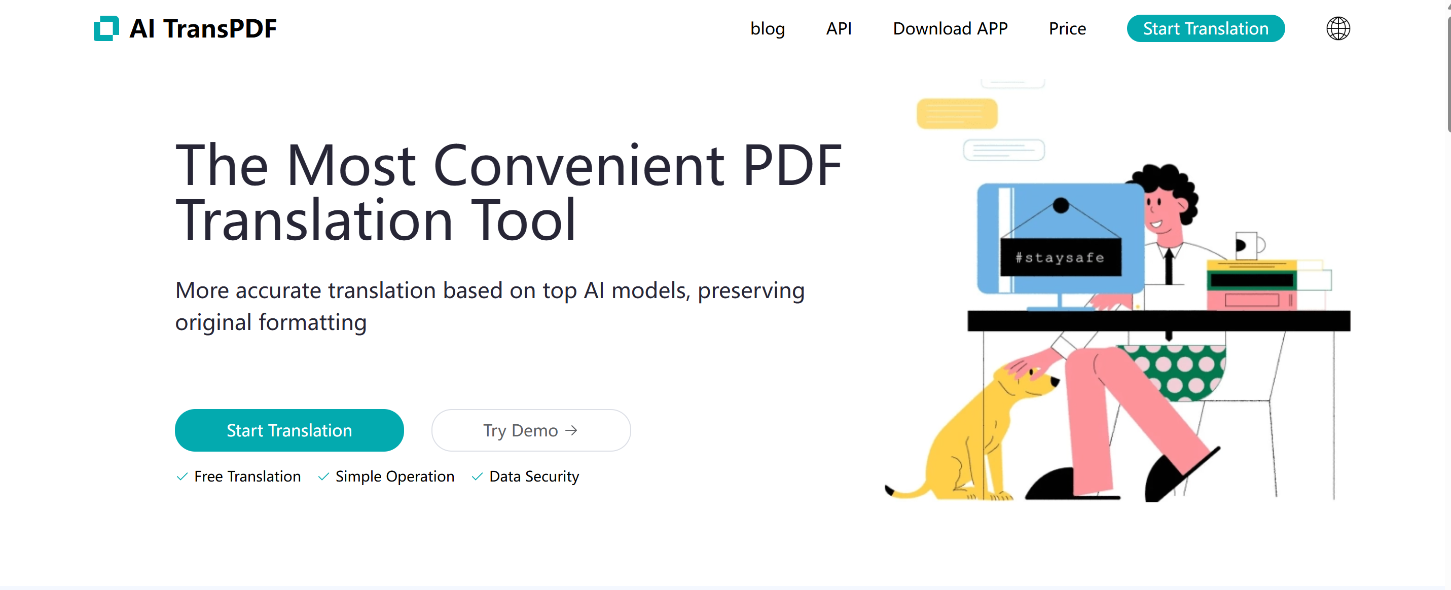Click the yellow chat bubble illustration

957,114
